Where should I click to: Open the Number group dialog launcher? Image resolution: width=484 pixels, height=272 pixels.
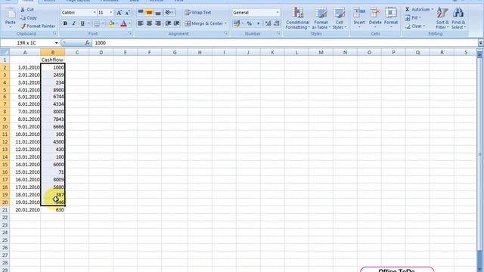pyautogui.click(x=279, y=33)
